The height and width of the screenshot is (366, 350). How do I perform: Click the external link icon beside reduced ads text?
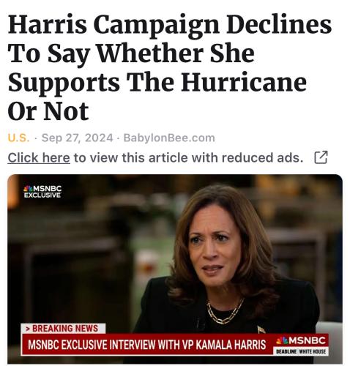[321, 157]
